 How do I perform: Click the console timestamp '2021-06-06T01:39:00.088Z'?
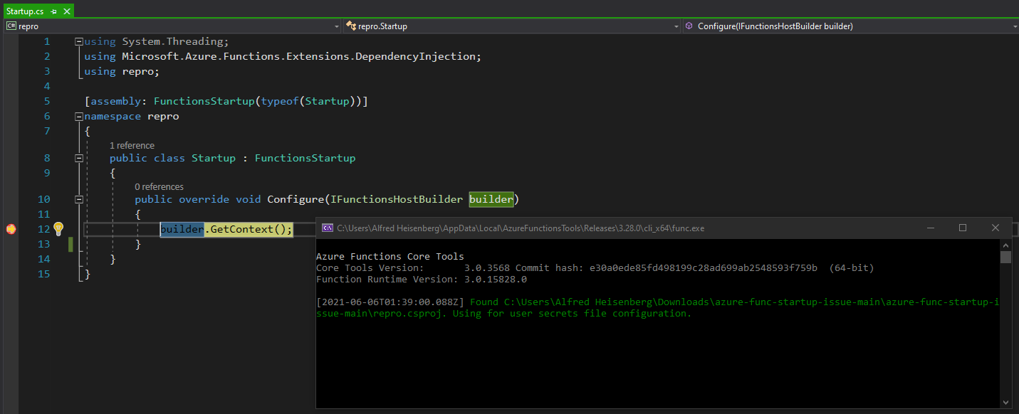click(390, 302)
